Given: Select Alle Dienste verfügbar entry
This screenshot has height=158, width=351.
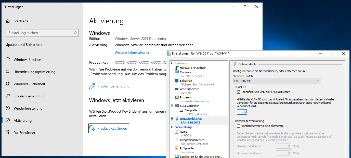Looking at the screenshot, I should pyautogui.click(x=194, y=144).
